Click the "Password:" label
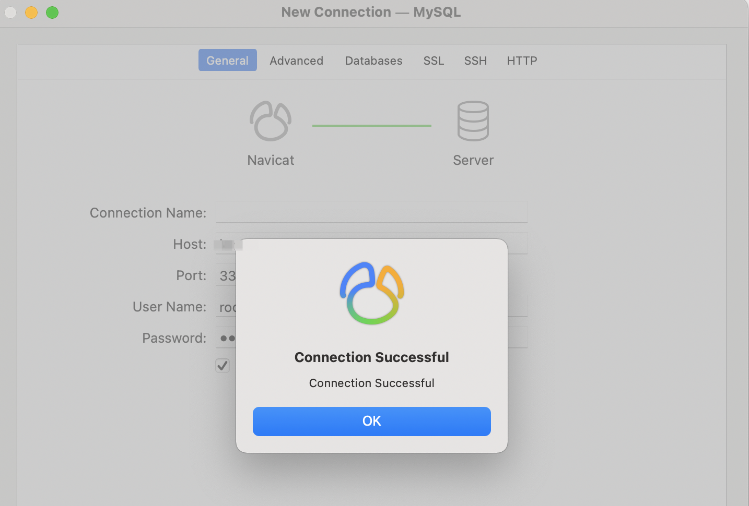This screenshot has width=749, height=506. [174, 338]
